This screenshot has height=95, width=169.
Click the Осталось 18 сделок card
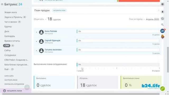(98, 82)
